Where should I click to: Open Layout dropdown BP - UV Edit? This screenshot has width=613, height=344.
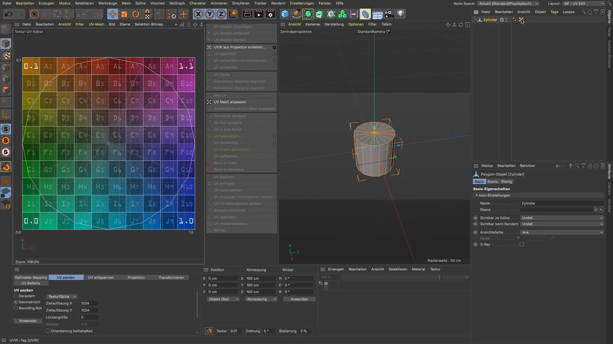point(584,4)
